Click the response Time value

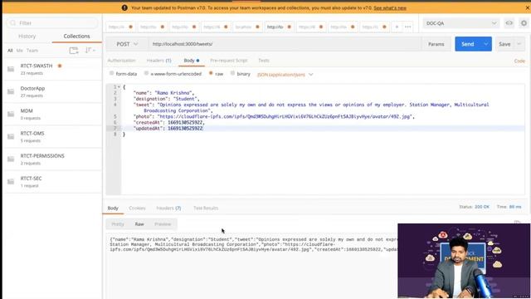515,207
